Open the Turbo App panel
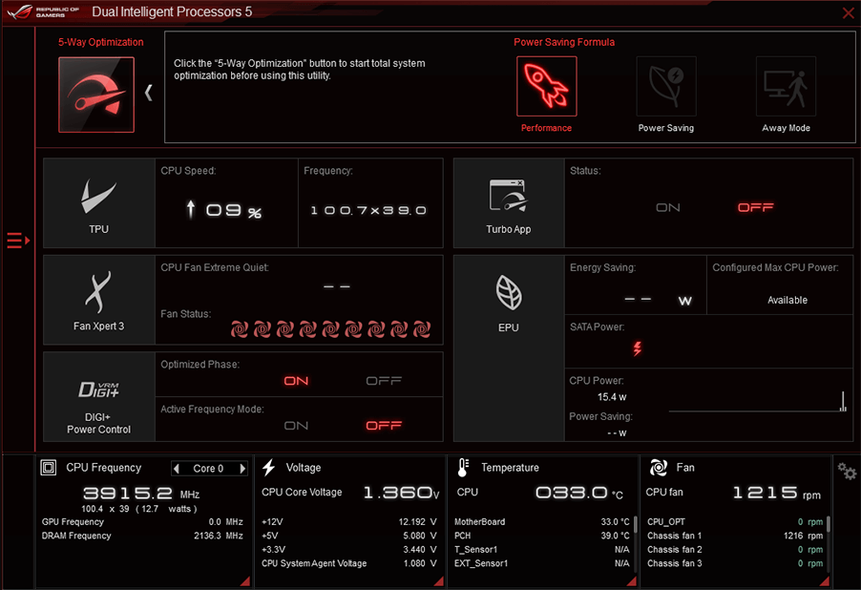 point(508,202)
